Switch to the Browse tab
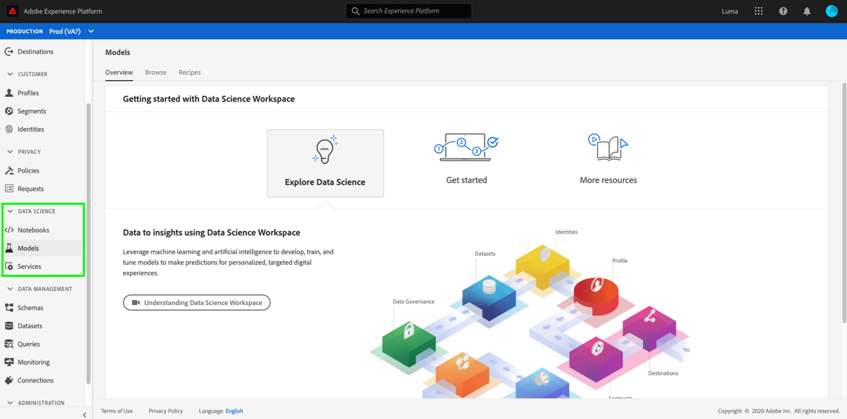Viewport: 847px width, 419px height. tap(155, 72)
